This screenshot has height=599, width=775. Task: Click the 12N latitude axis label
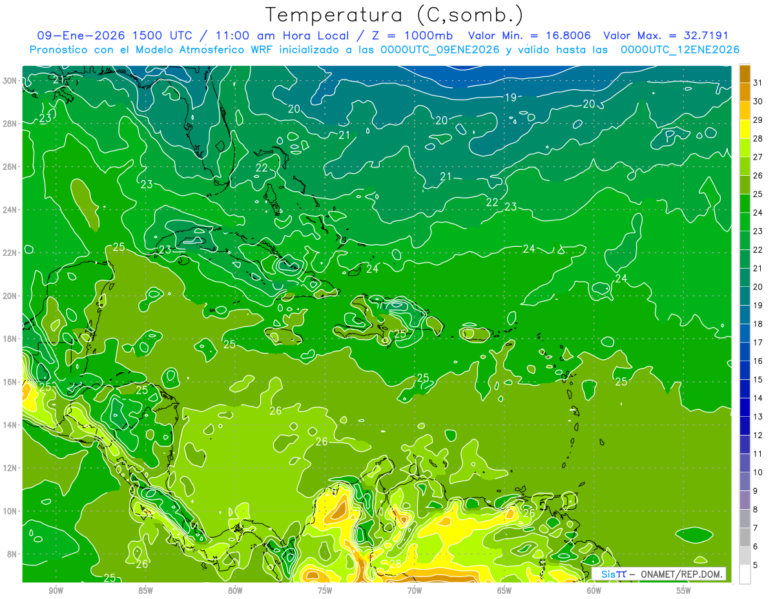pyautogui.click(x=10, y=468)
